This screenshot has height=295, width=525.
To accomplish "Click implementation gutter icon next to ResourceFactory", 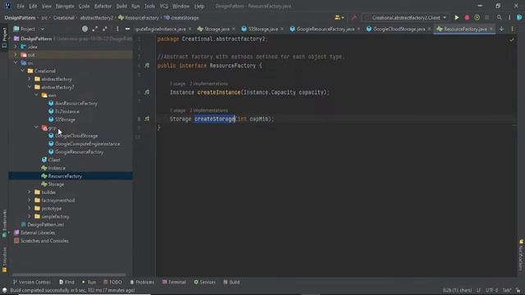I will pos(147,66).
